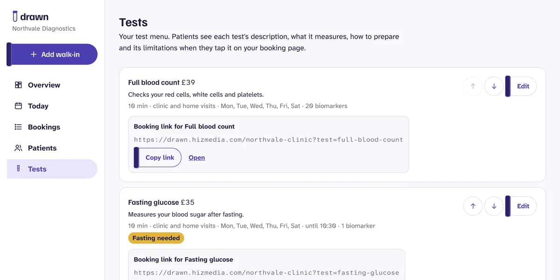
Task: Click the plus icon in Add walk-in
Action: (x=34, y=55)
